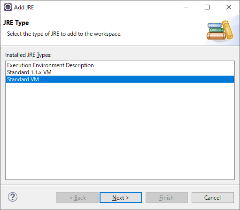Go to next page with Next button
The height and width of the screenshot is (210, 240).
tap(121, 198)
